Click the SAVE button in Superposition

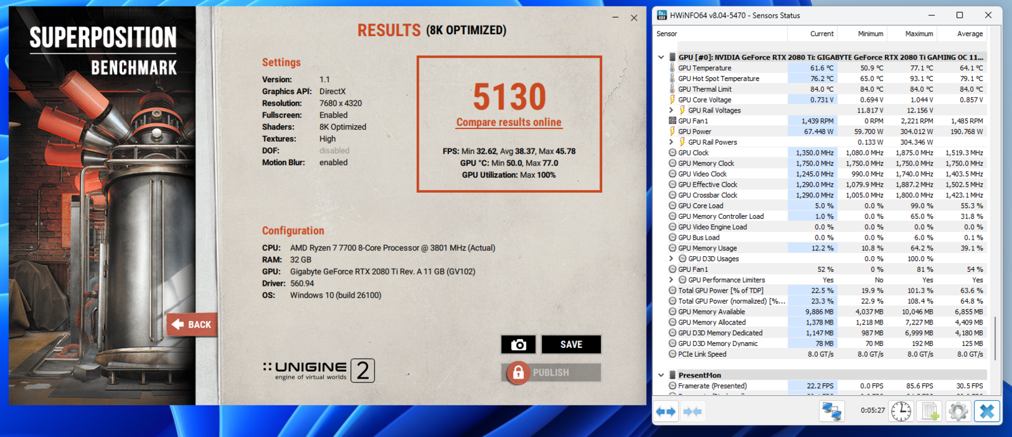pos(571,345)
